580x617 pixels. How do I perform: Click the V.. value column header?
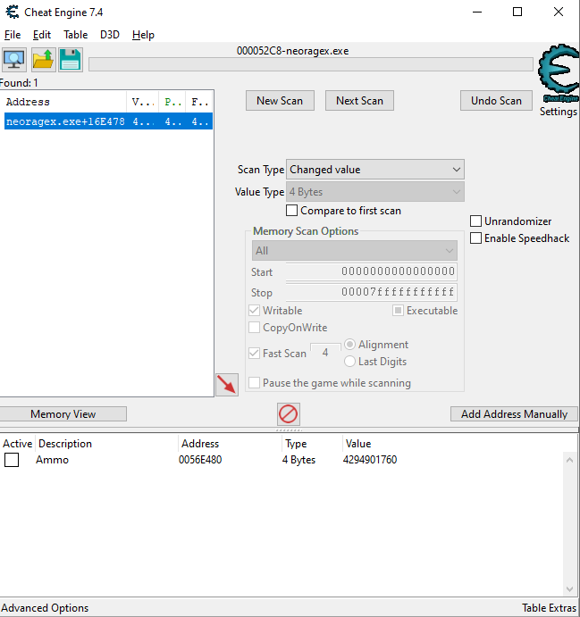pos(142,102)
